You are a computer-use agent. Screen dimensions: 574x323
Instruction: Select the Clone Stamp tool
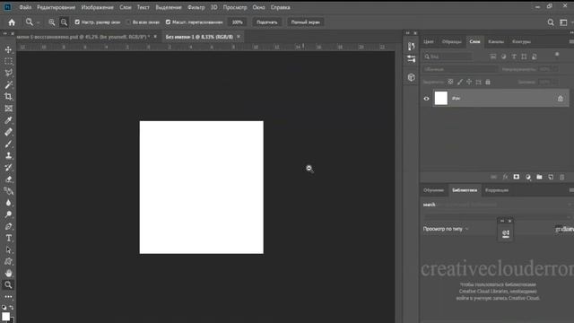click(x=8, y=155)
